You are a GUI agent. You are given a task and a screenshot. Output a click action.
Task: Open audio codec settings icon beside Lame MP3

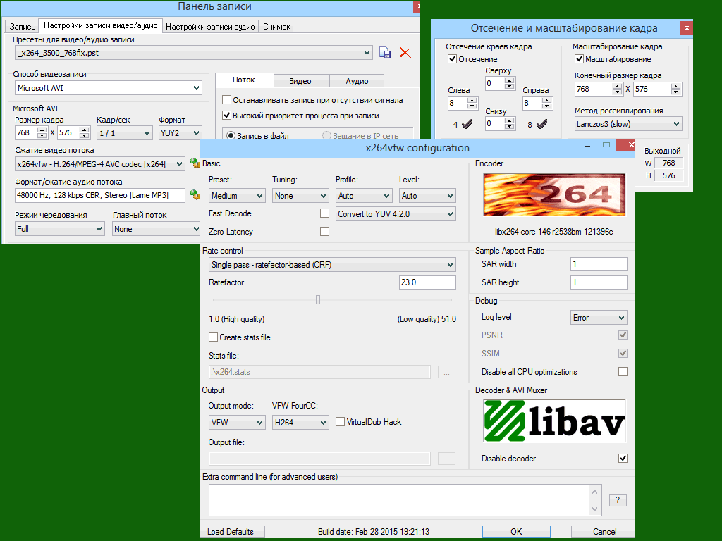point(195,195)
